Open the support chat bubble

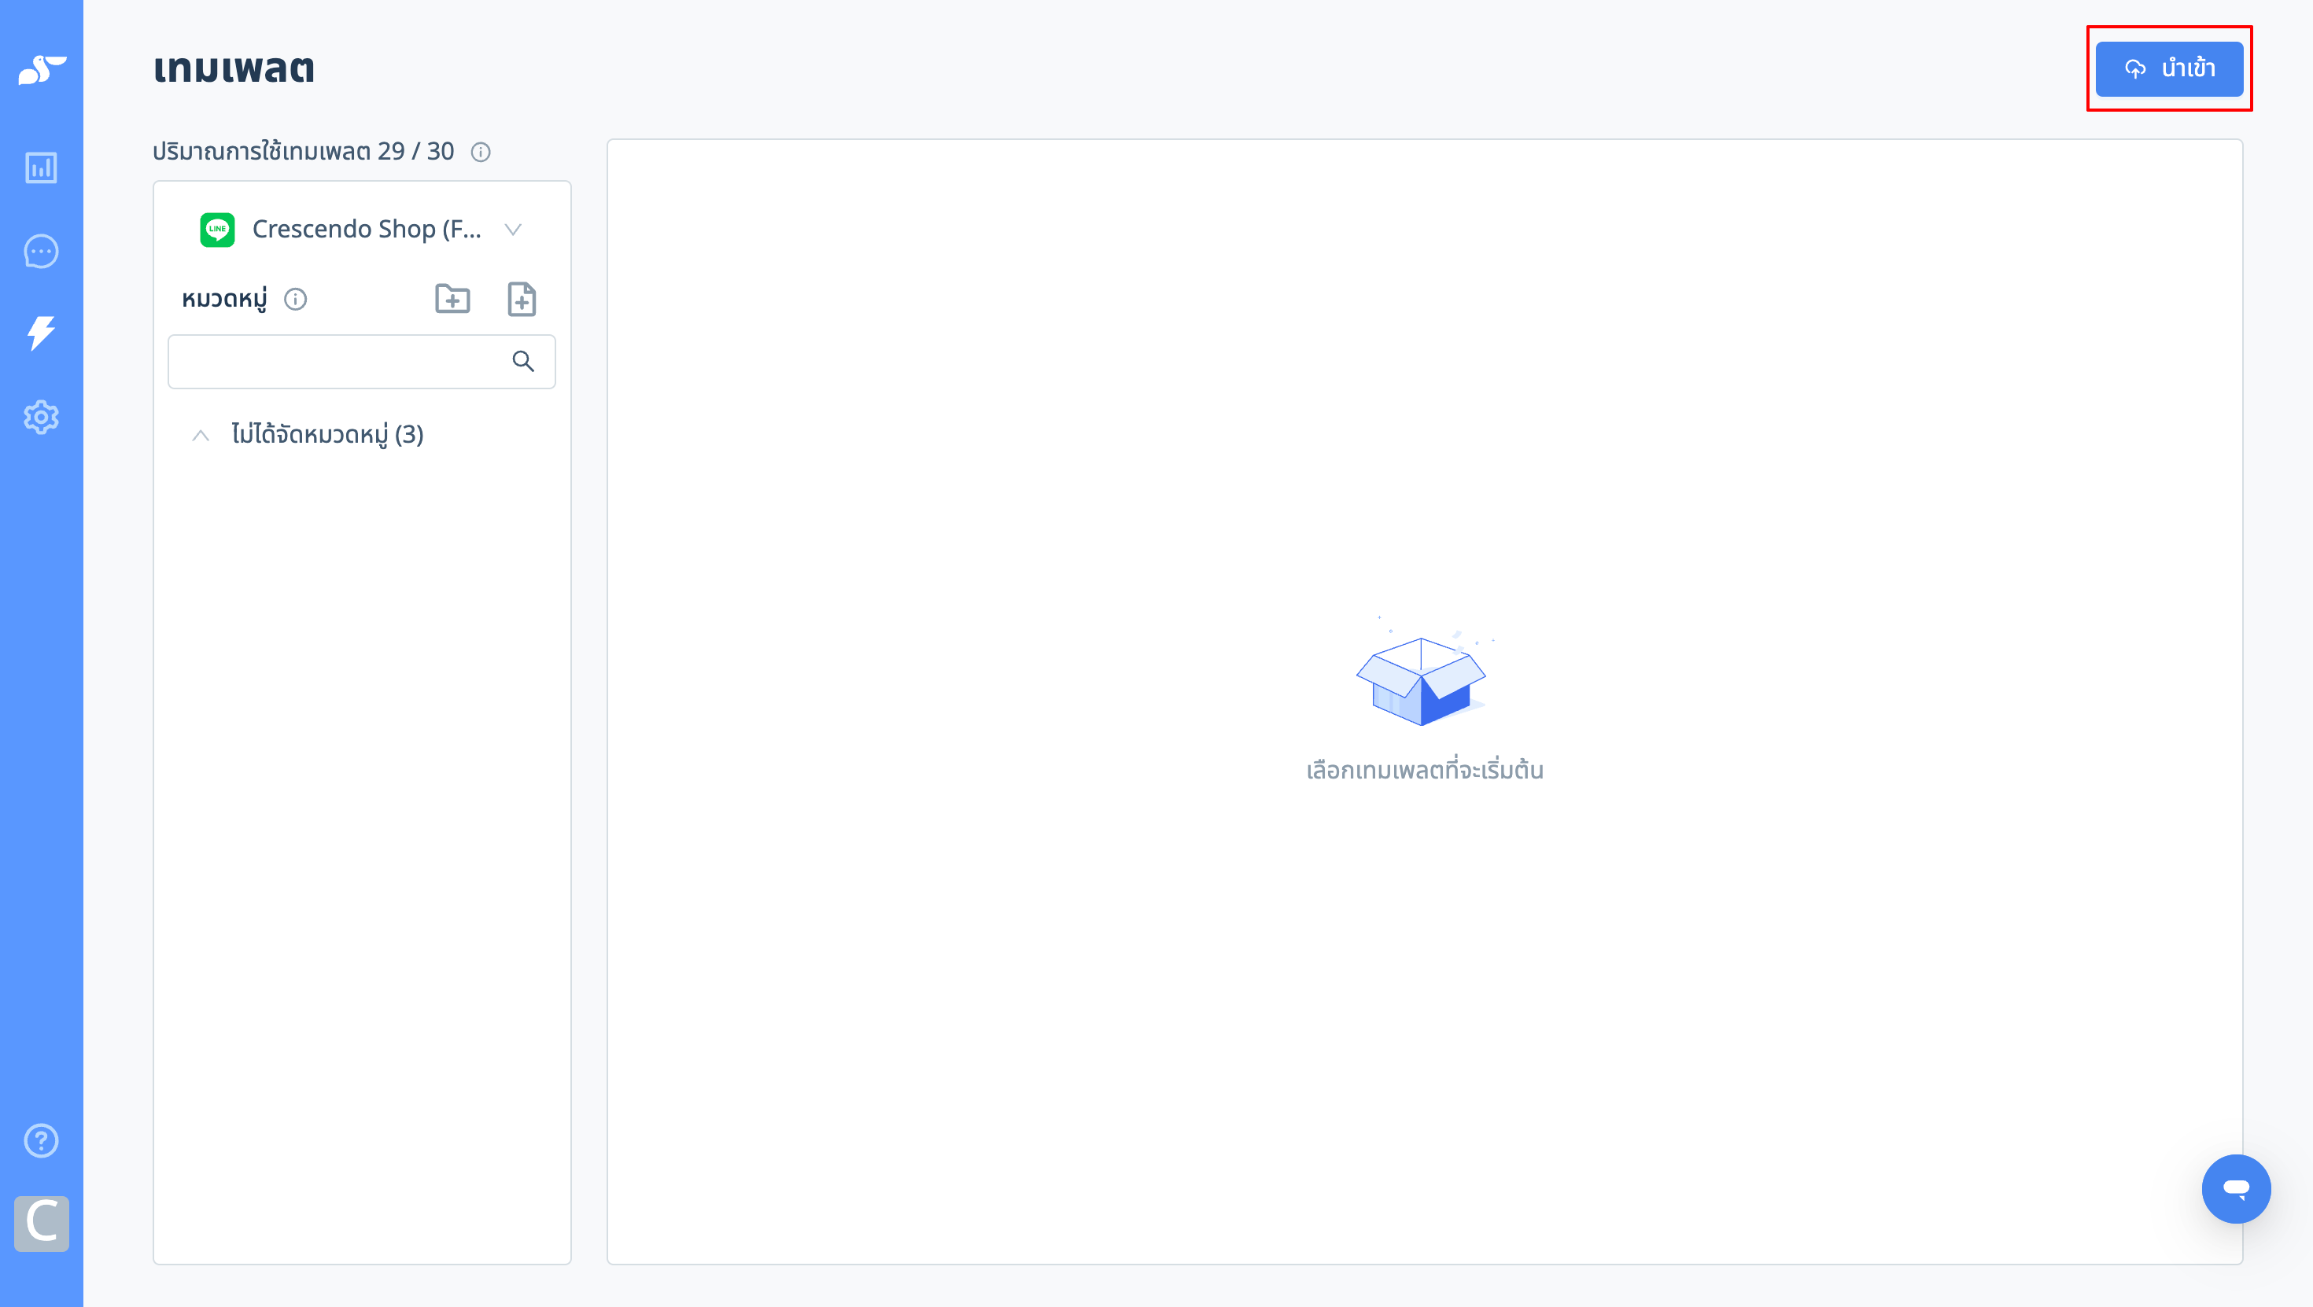2236,1188
